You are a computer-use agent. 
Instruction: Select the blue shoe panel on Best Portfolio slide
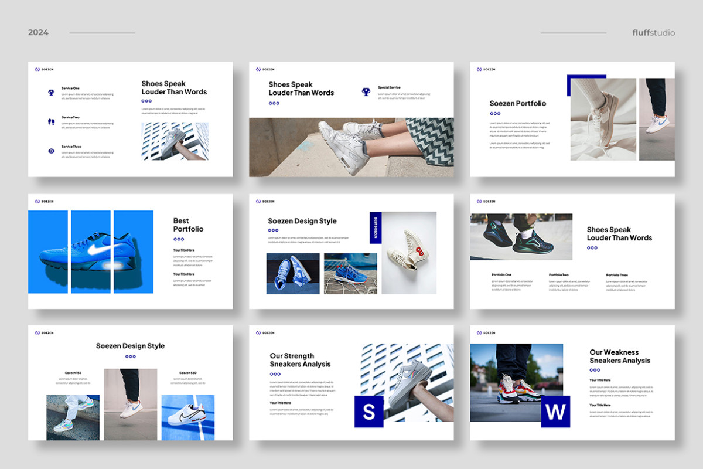(91, 251)
